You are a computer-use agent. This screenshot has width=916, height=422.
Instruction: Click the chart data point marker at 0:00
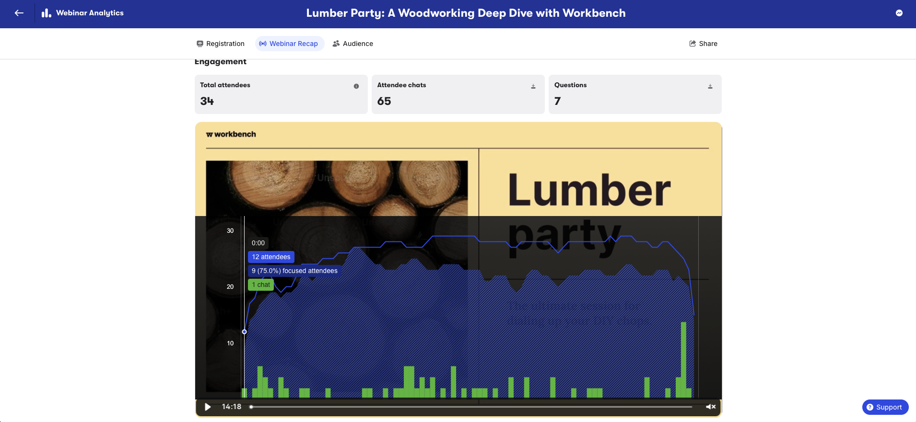[x=245, y=331]
